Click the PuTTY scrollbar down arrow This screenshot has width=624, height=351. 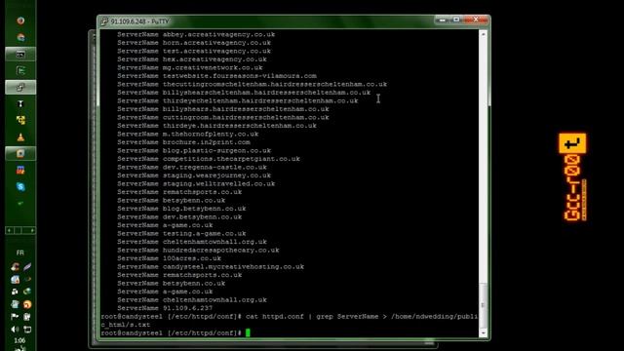[x=484, y=333]
